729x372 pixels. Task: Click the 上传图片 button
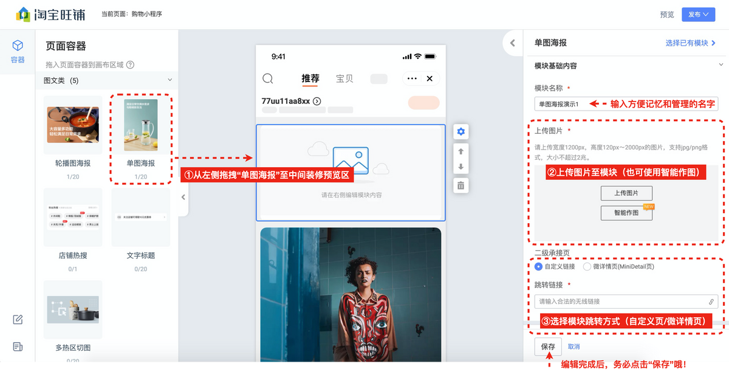pyautogui.click(x=626, y=193)
